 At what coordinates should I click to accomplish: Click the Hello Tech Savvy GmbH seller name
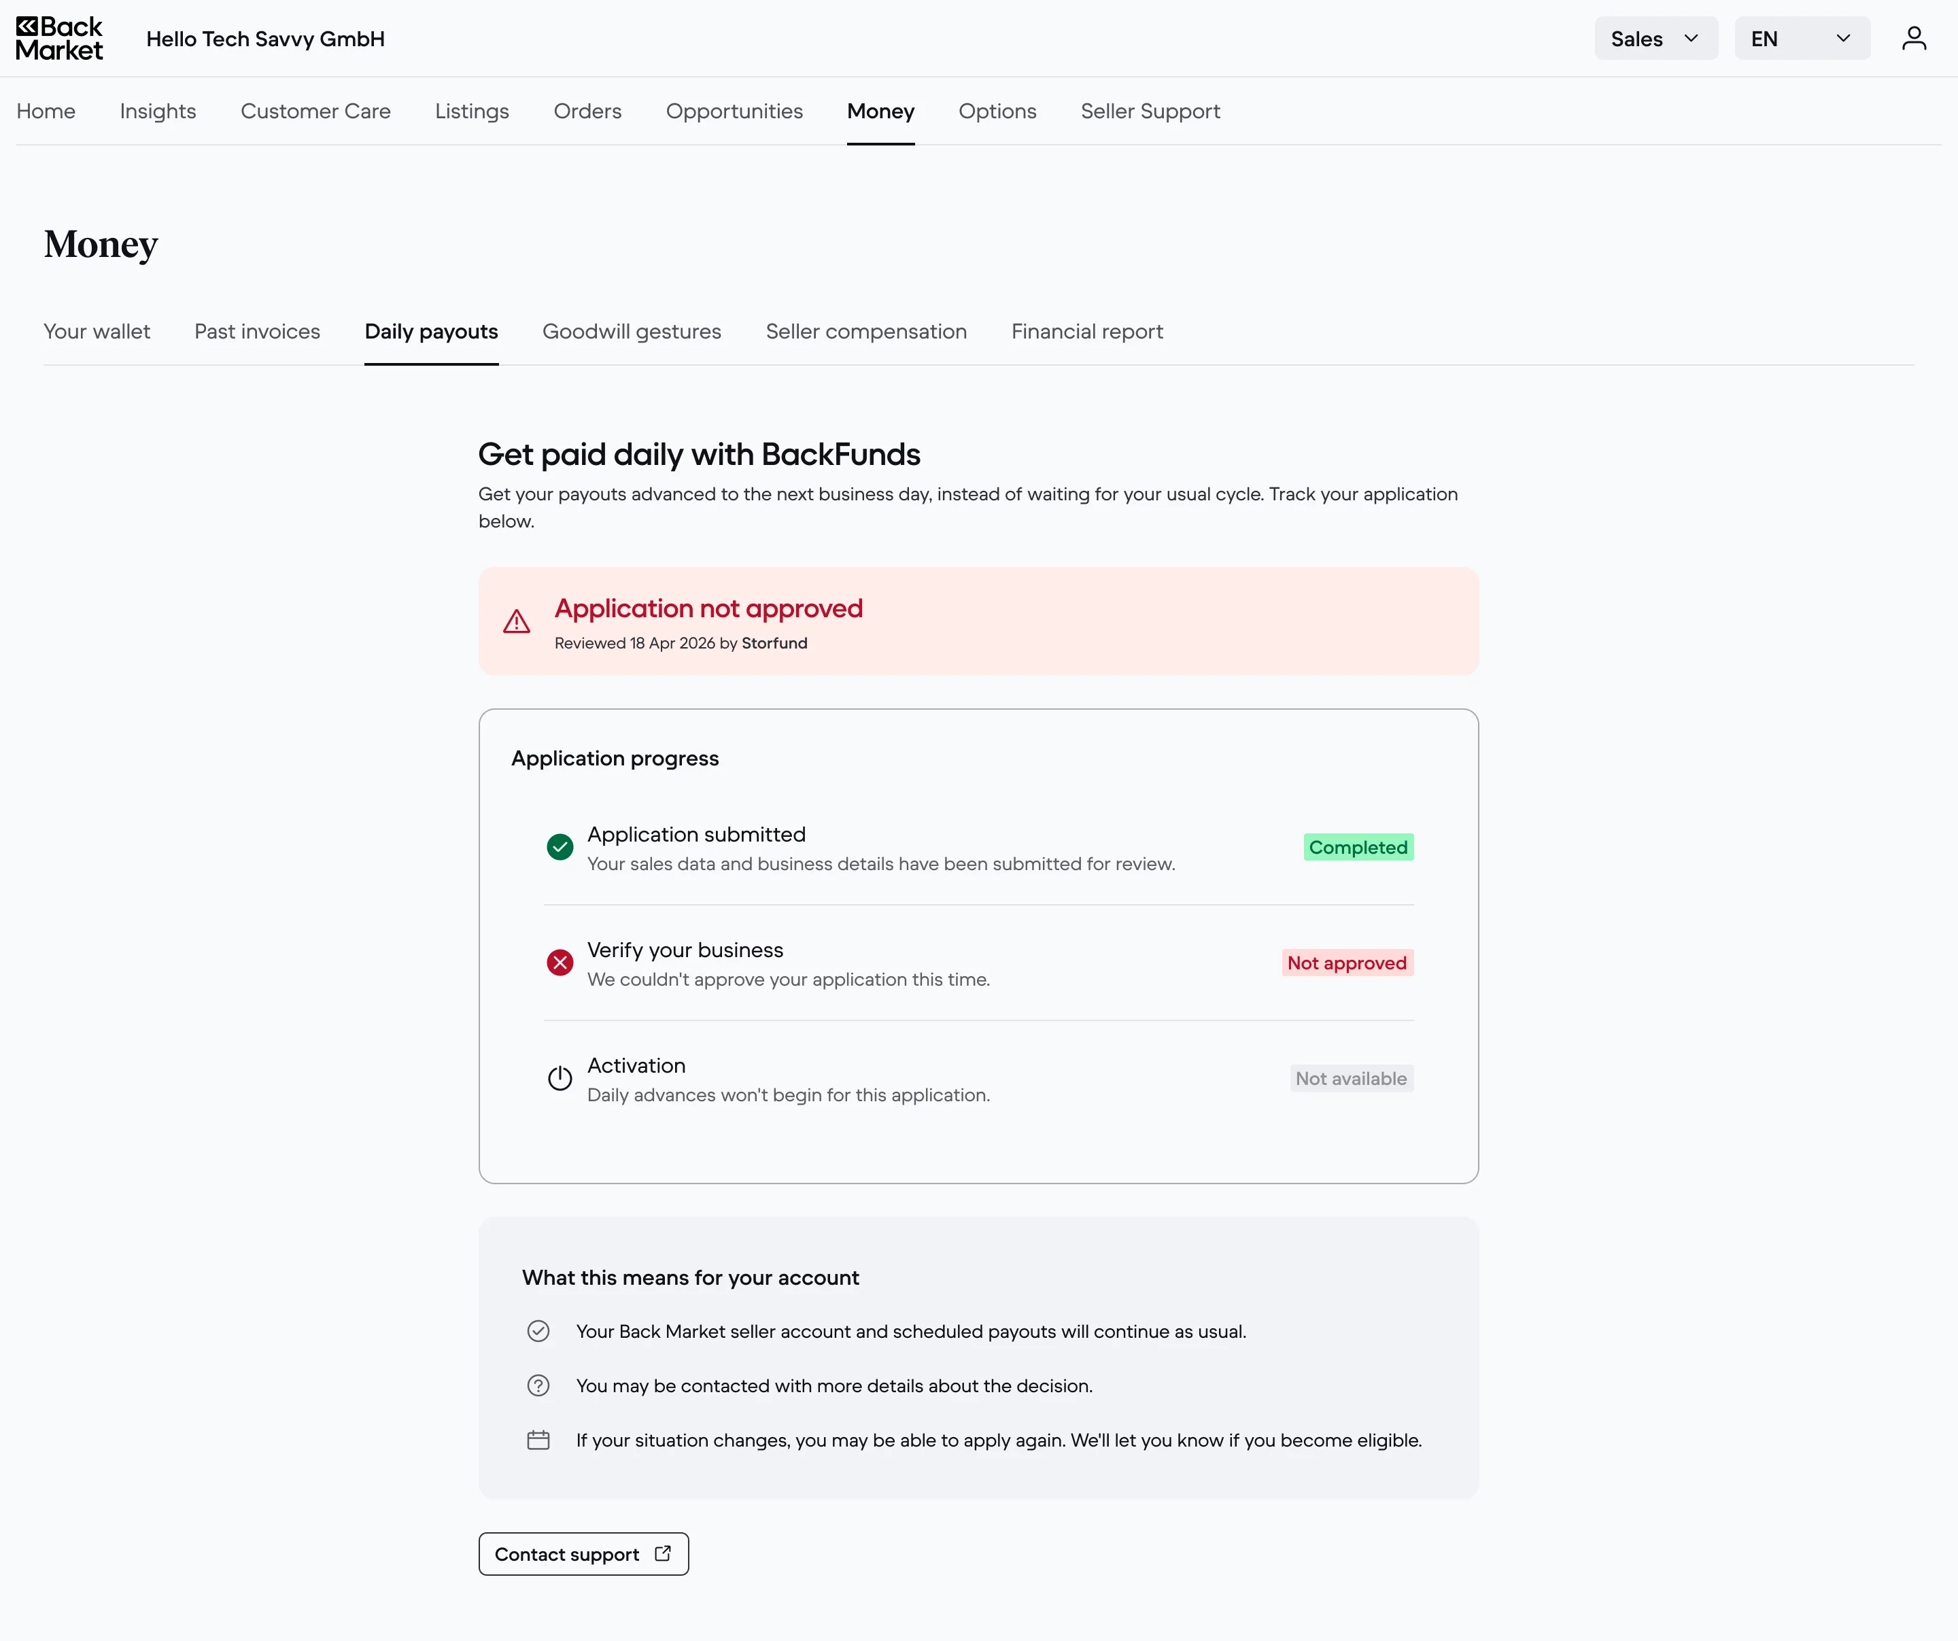click(x=266, y=38)
